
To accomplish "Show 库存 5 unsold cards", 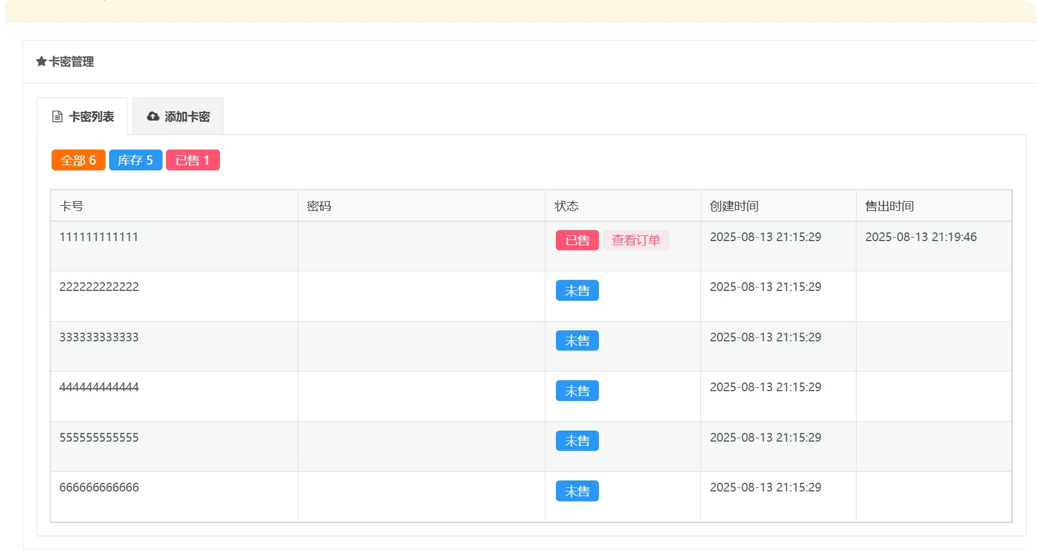I will pos(135,160).
